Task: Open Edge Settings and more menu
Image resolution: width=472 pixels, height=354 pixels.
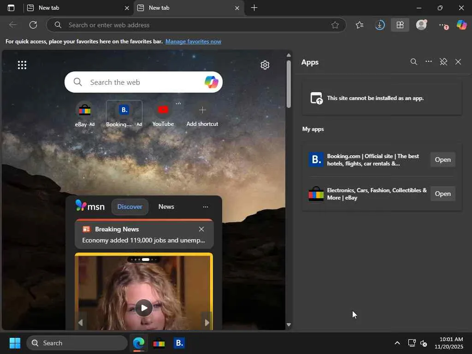Action: [442, 25]
